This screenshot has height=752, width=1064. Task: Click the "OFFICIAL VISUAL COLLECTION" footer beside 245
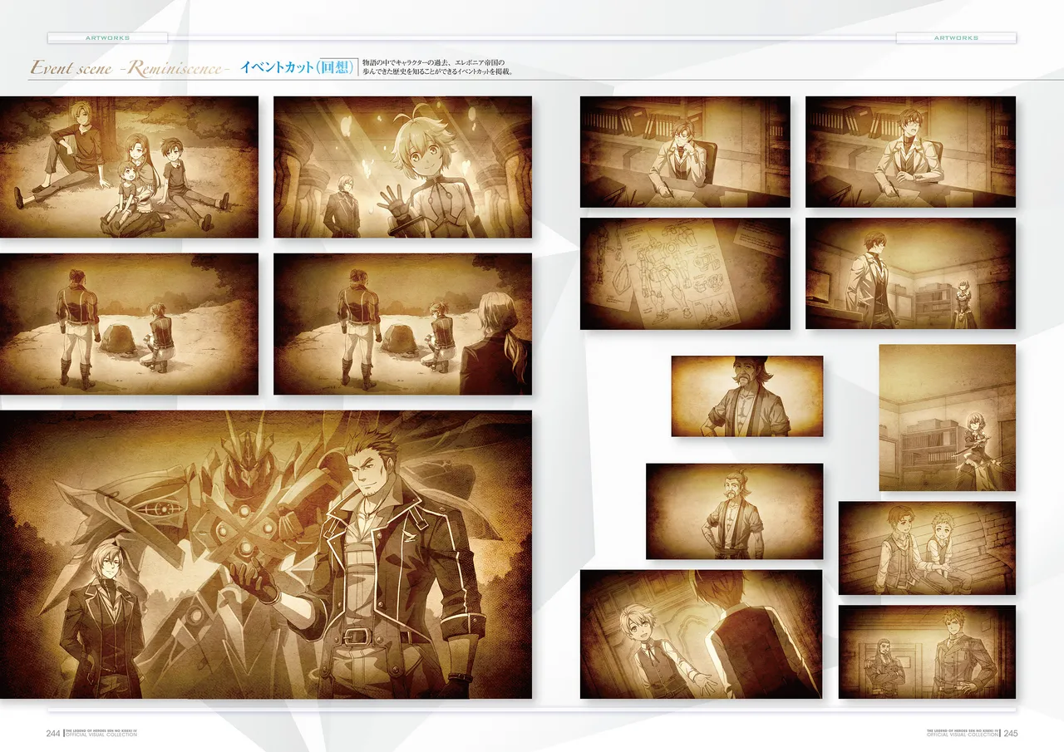tap(961, 735)
